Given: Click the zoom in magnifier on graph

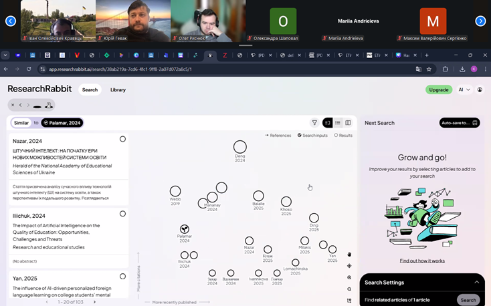Looking at the screenshot, I should click(x=349, y=277).
